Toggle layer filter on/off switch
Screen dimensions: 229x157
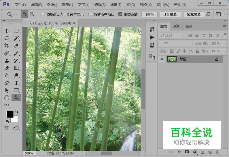tap(225, 35)
